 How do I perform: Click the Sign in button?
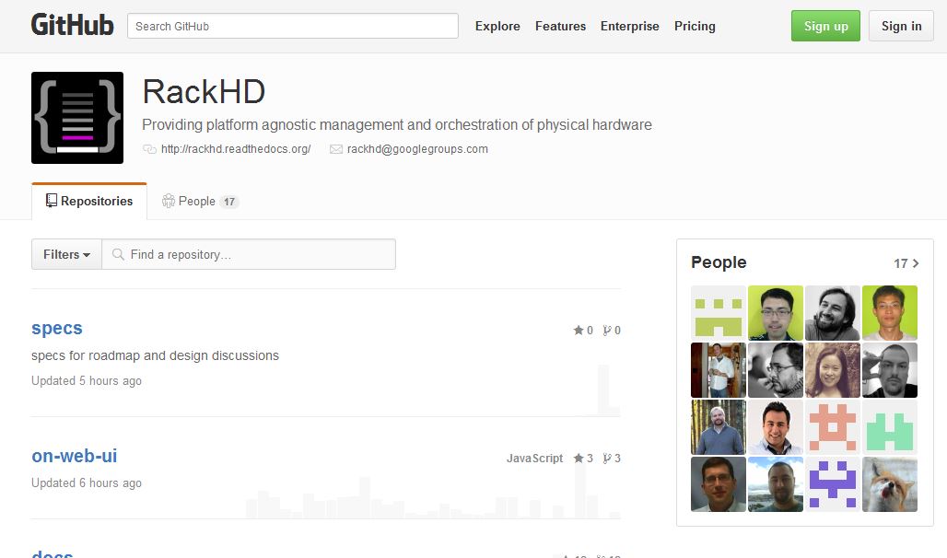(x=901, y=26)
